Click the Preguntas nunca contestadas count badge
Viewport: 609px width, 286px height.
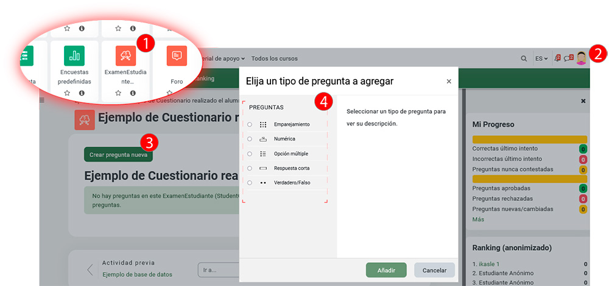click(583, 170)
